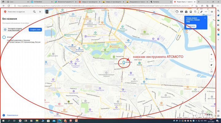Open a new browser tab with the plus button
221x123 pixels.
pos(199,2)
